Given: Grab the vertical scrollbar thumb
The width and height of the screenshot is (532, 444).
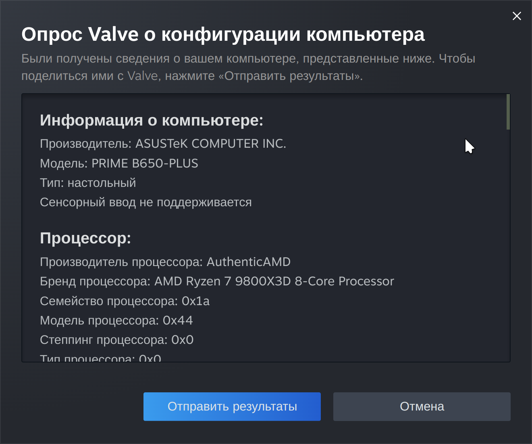Looking at the screenshot, I should click(508, 112).
